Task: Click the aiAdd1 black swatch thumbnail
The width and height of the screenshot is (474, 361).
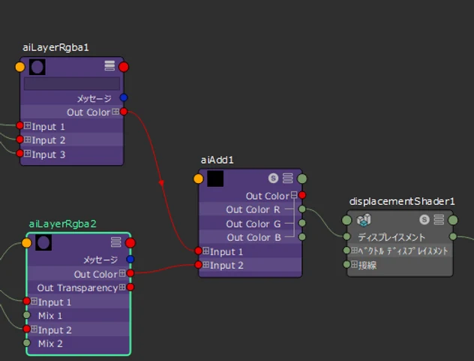Action: 215,179
